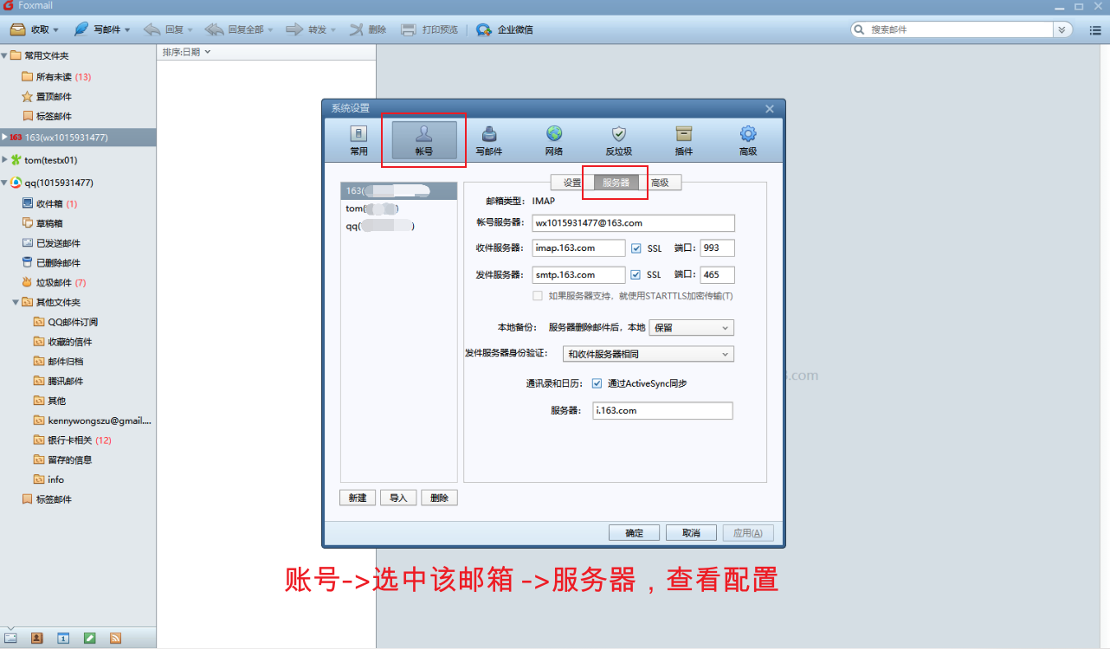
Task: Open the 网络 network settings category
Action: point(554,141)
